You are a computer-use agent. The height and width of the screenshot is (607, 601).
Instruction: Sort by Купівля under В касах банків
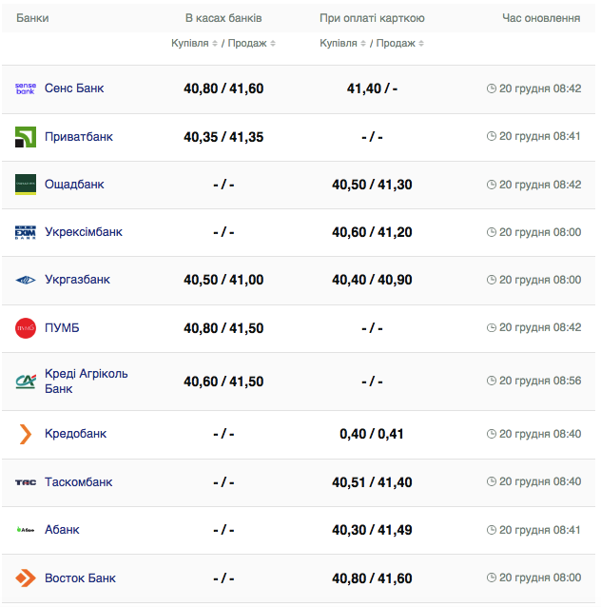tap(195, 44)
